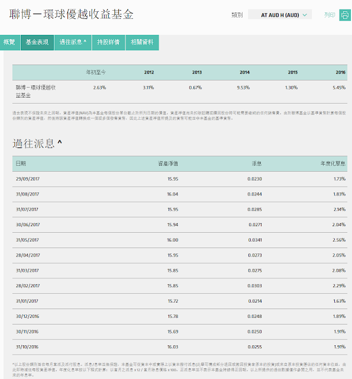Select the date 31/03/2017
Viewport: 352px width, 379px height.
coord(27,271)
